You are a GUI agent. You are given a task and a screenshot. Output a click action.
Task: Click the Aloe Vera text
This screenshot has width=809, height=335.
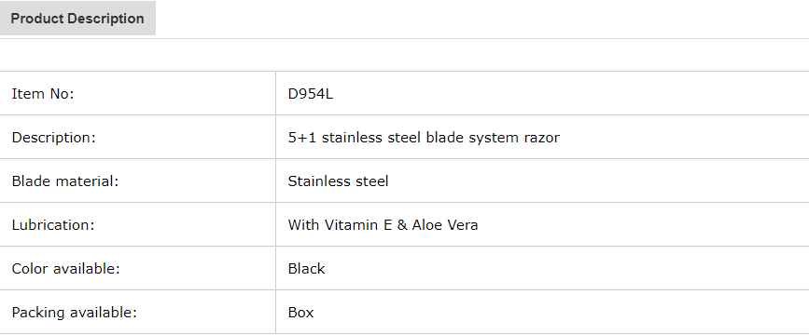pyautogui.click(x=445, y=225)
